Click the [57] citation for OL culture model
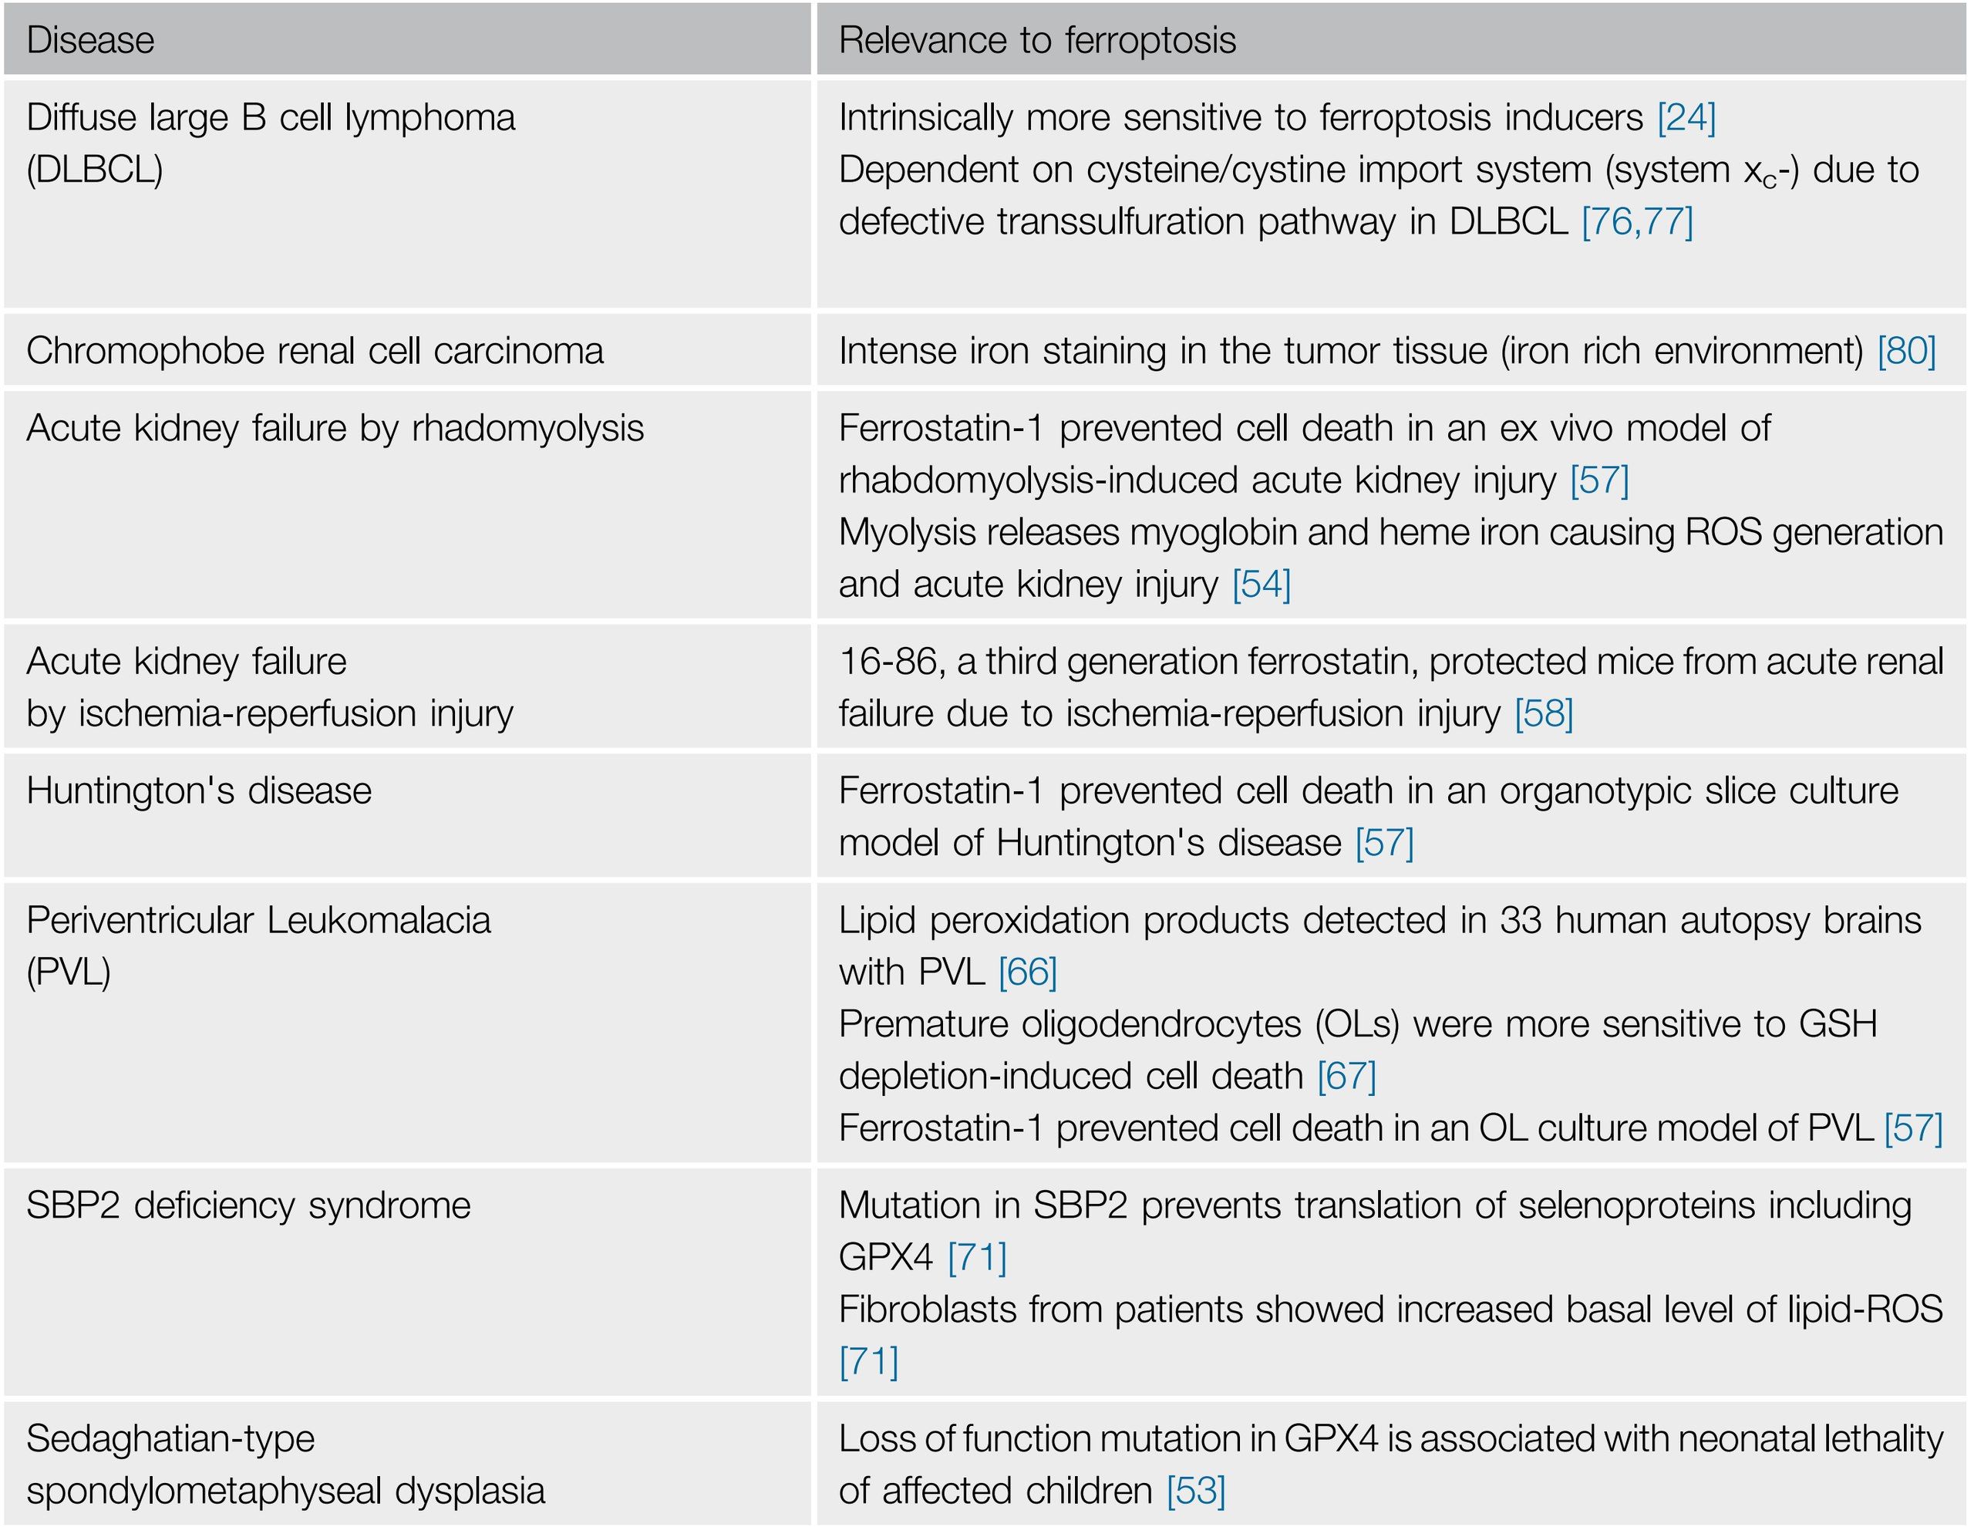 [1912, 1128]
